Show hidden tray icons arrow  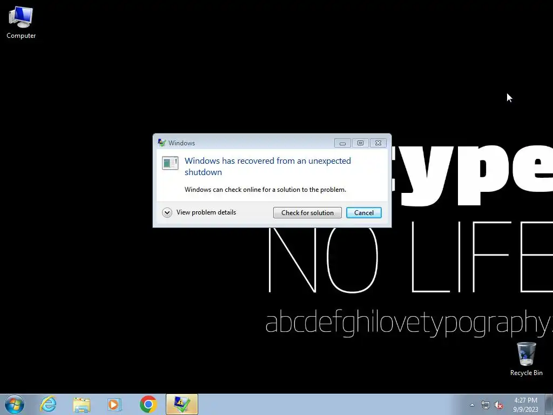coord(472,405)
